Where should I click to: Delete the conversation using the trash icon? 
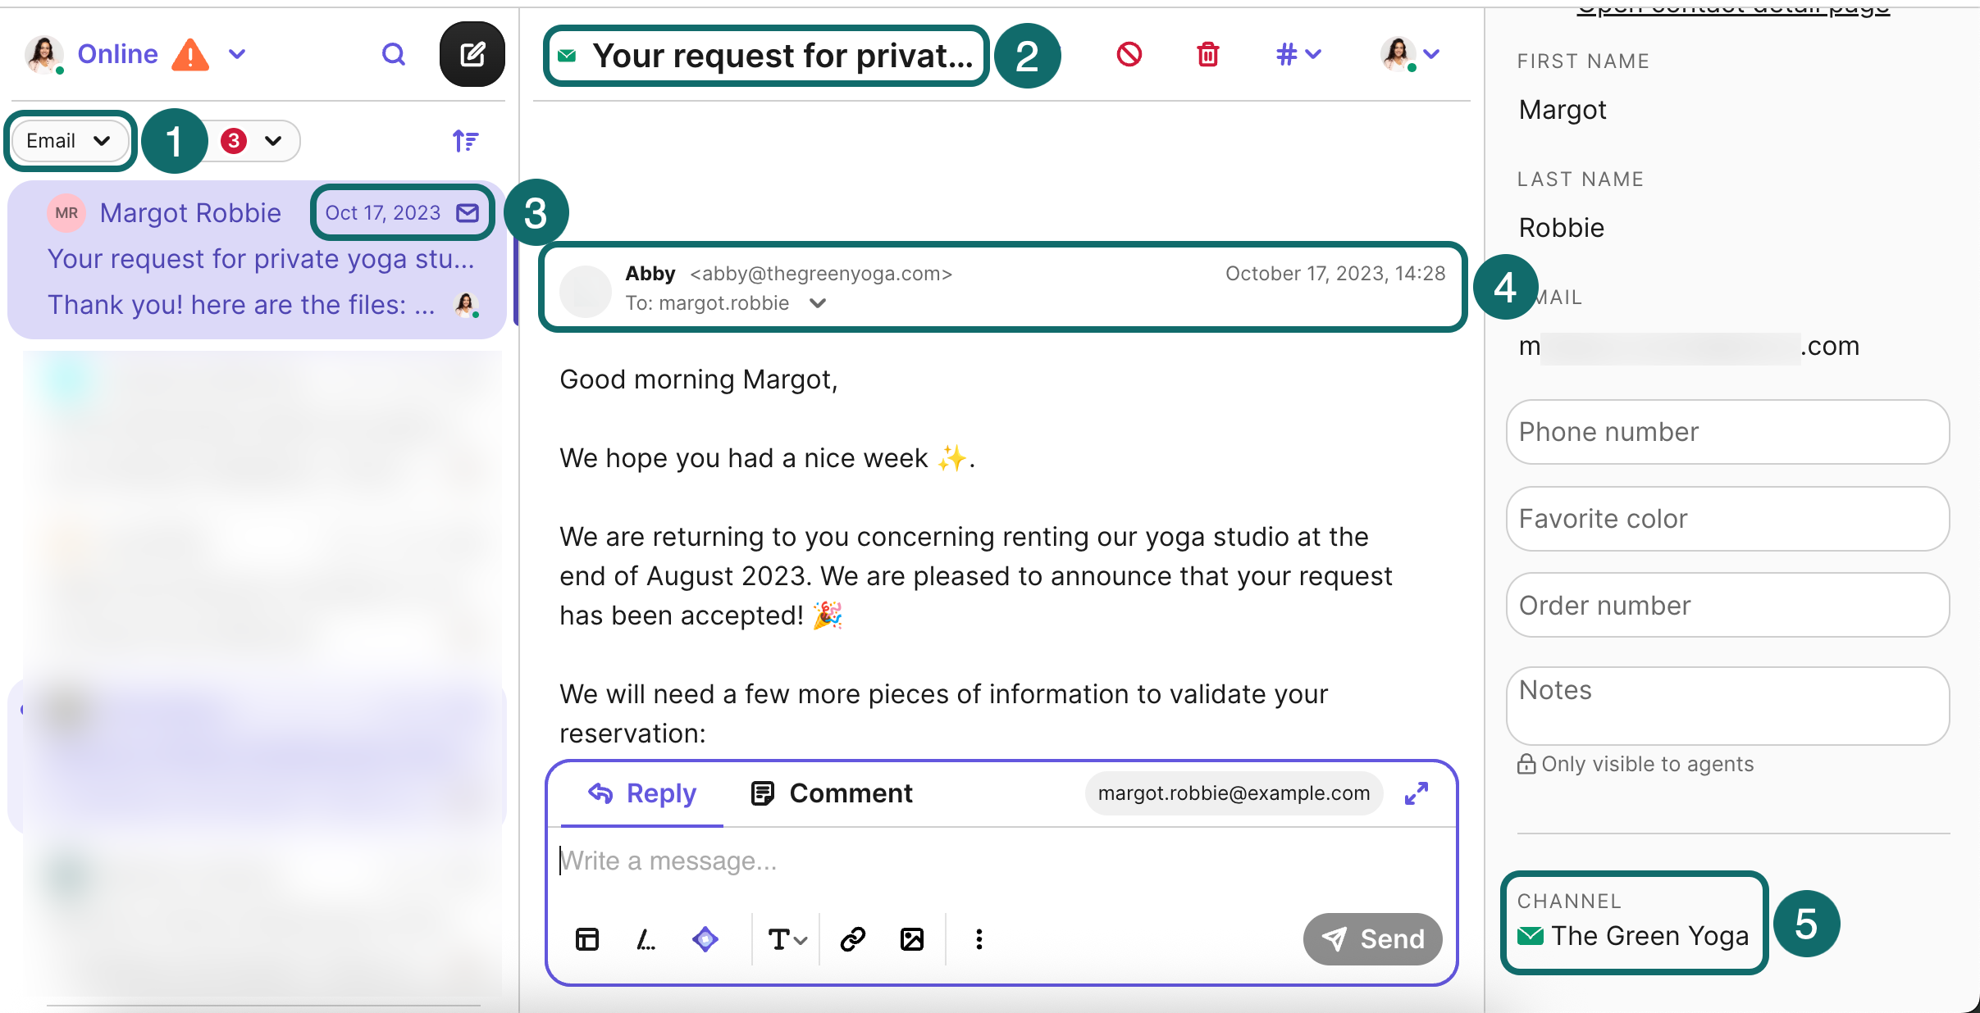(1207, 54)
